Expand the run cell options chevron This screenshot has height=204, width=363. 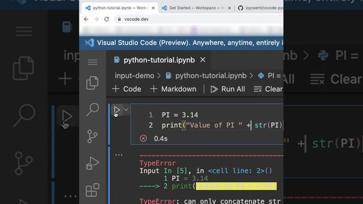tap(126, 109)
